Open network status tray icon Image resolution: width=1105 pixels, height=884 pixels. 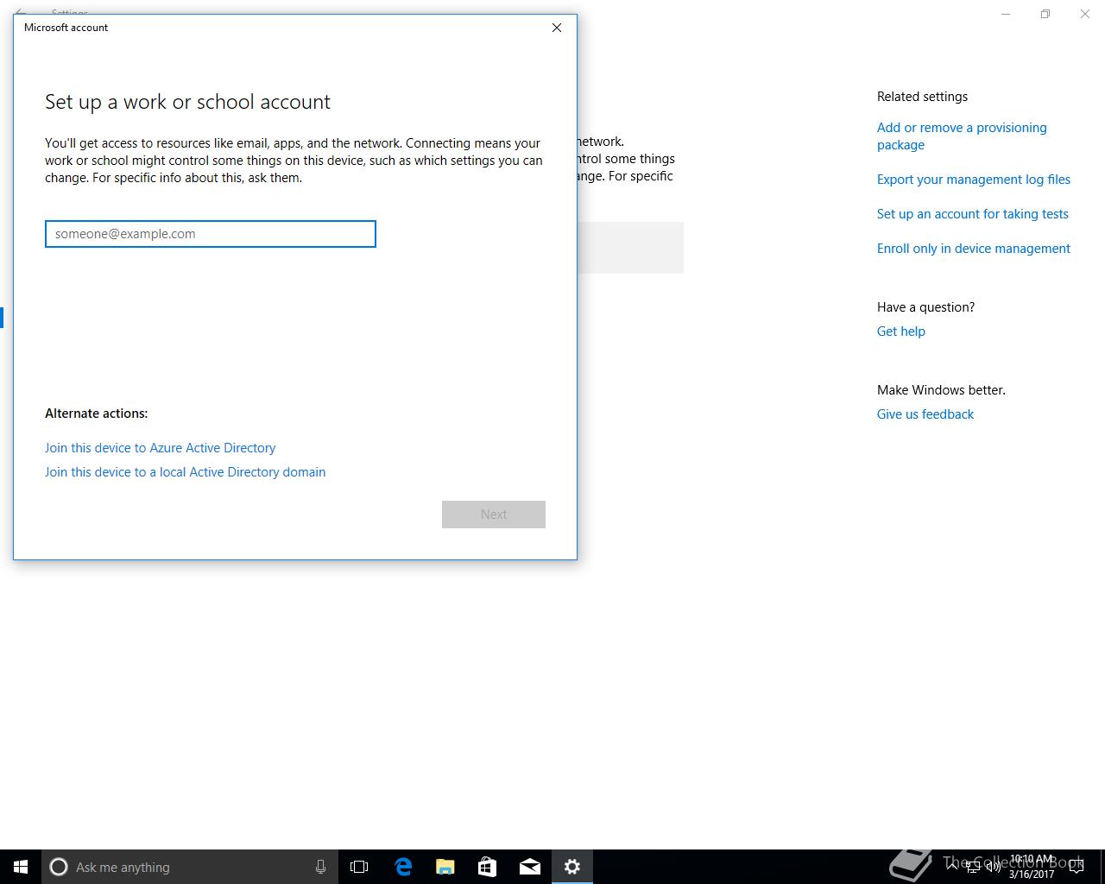pos(973,867)
